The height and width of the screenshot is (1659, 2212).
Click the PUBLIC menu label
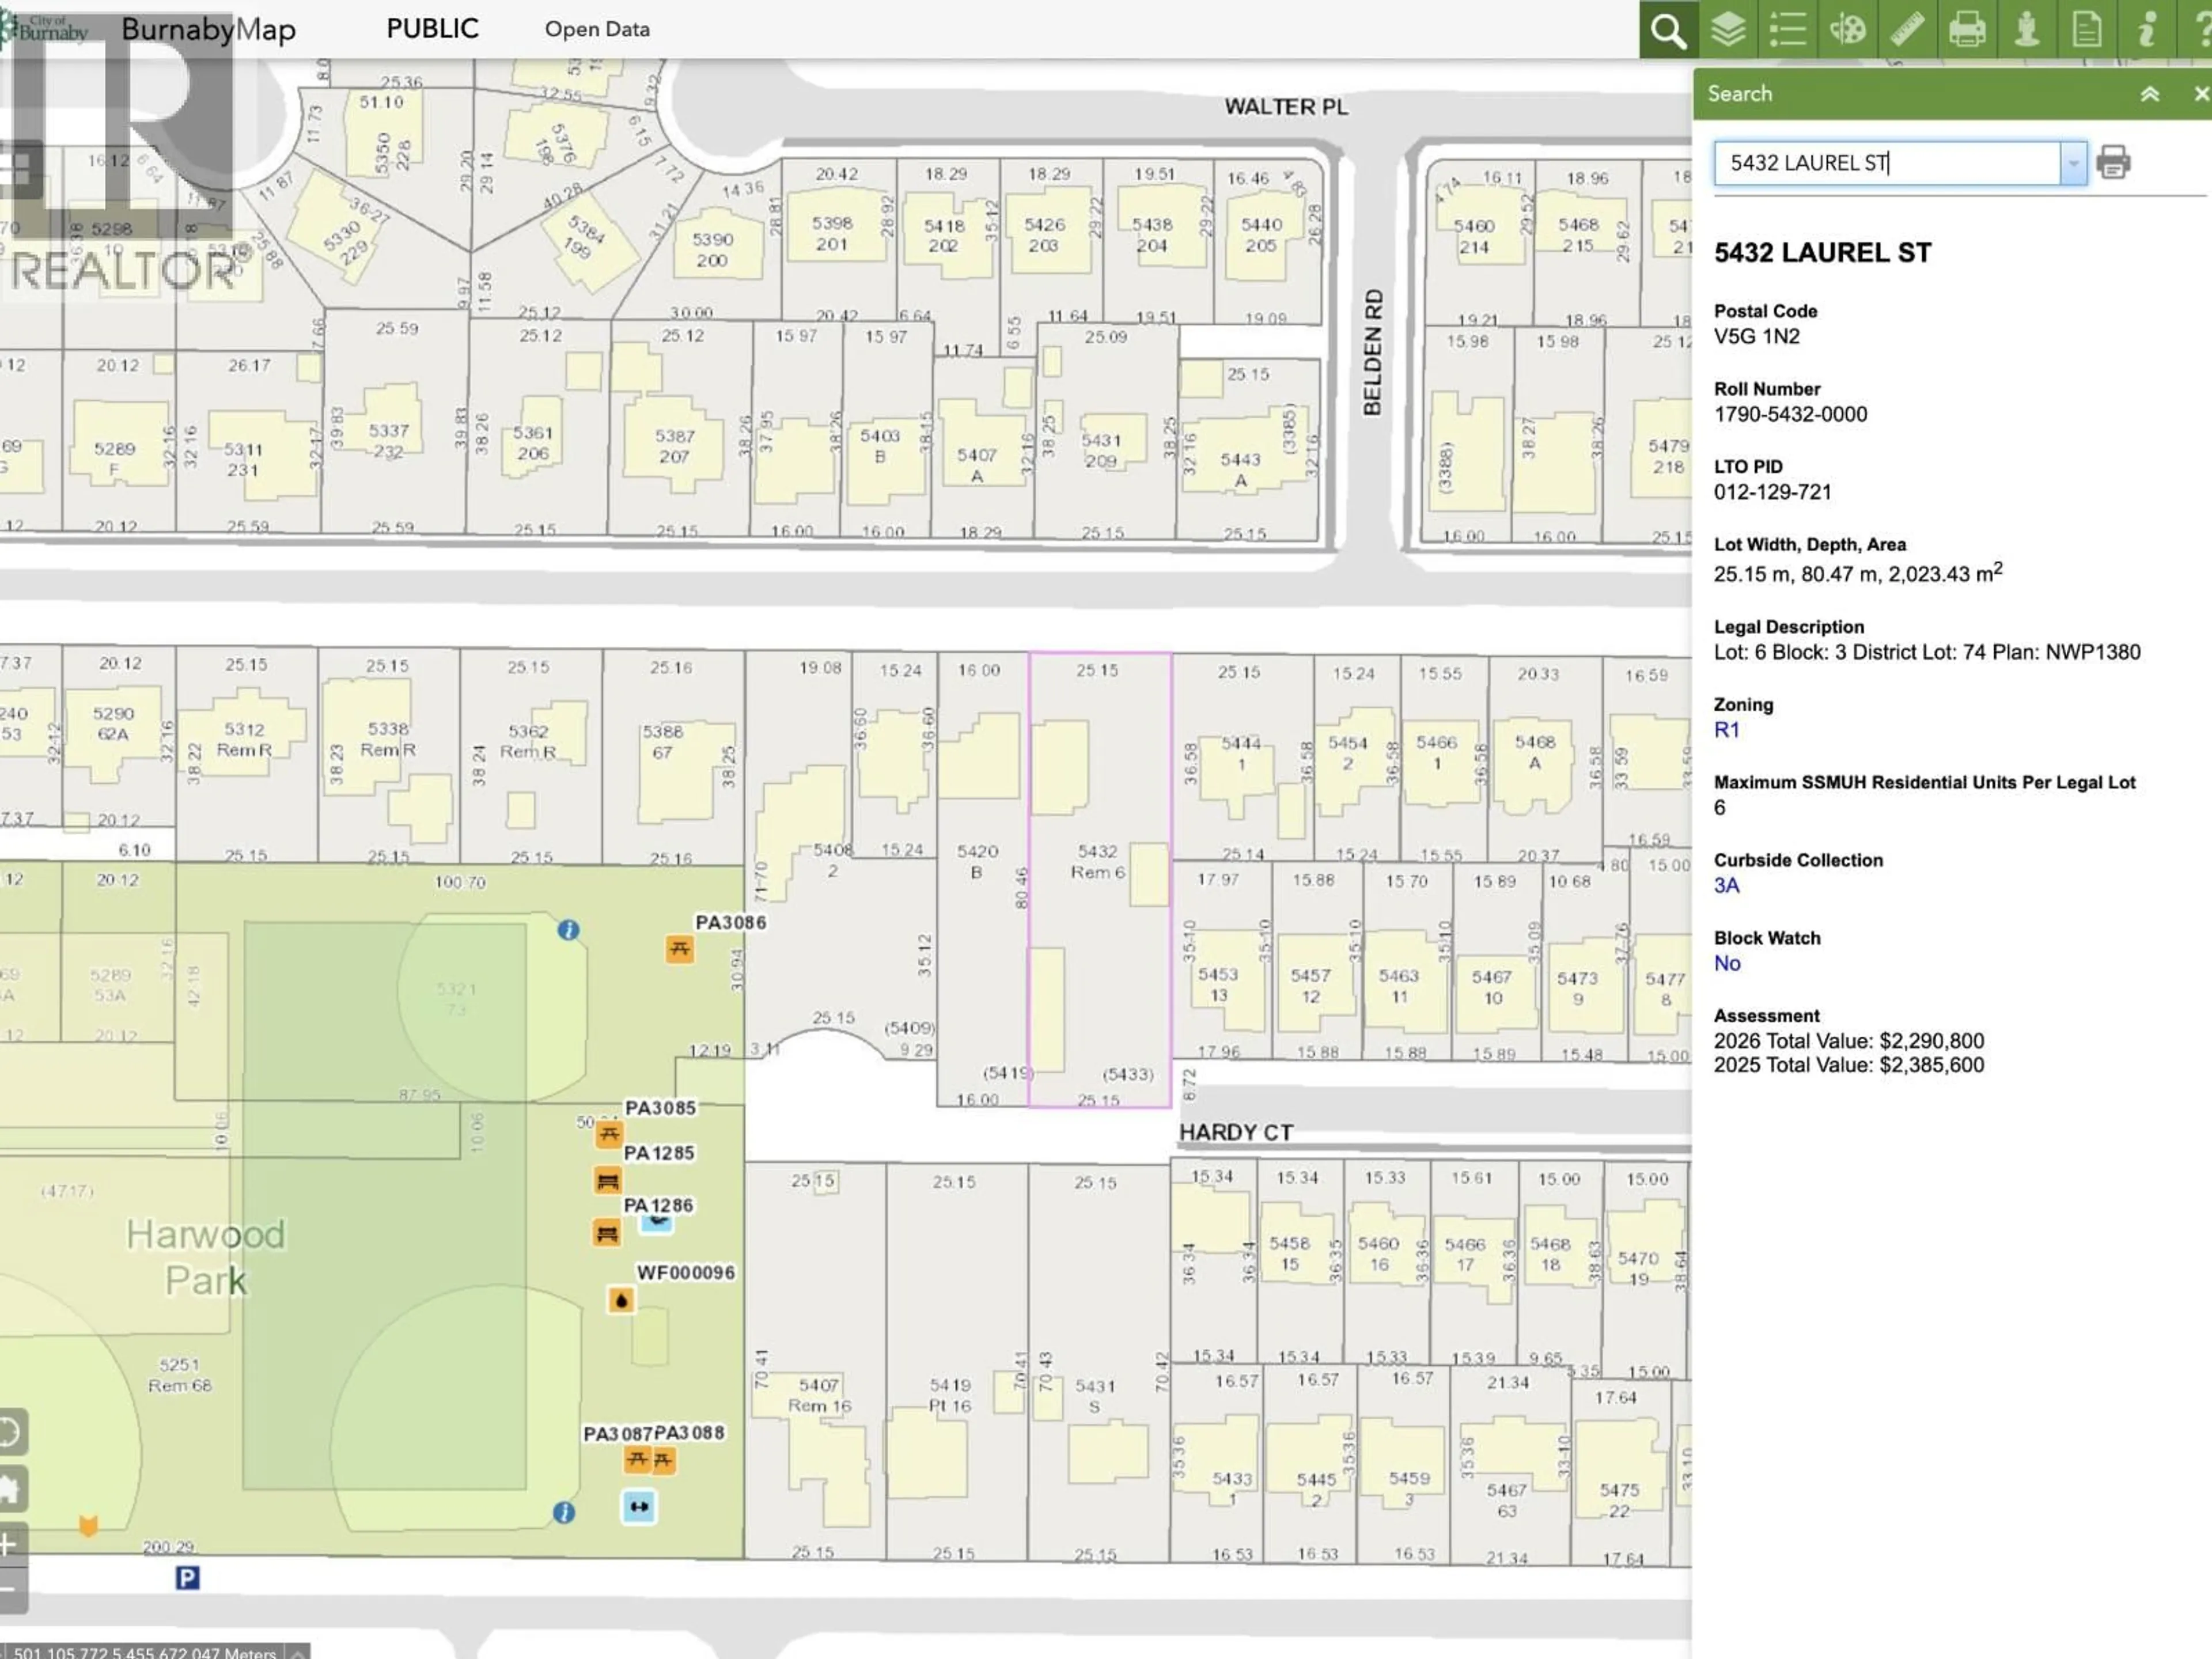(x=432, y=29)
